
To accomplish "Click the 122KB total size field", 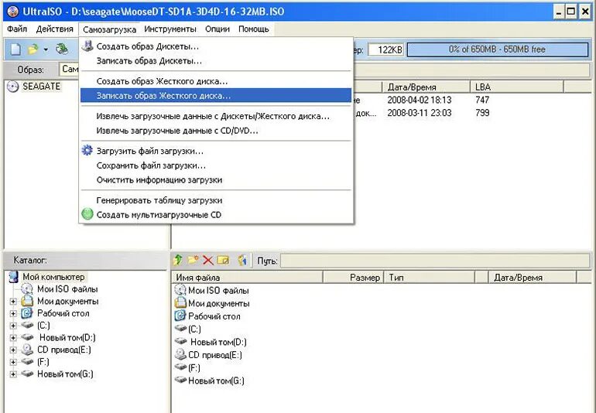I will point(386,49).
